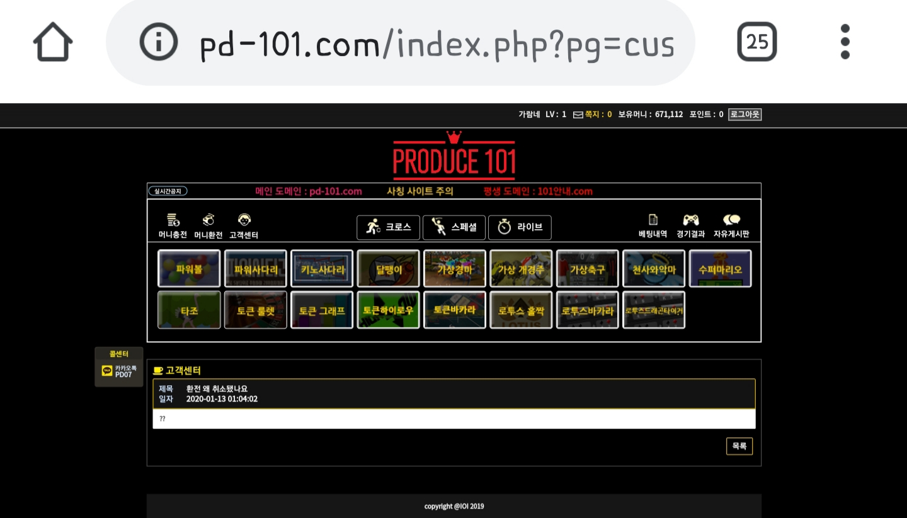Click the 실시간공지 notice badge
This screenshot has height=518, width=907.
click(168, 191)
